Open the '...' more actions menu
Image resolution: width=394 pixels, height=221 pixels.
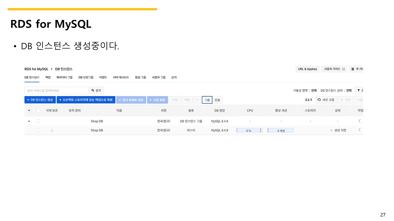click(197, 100)
